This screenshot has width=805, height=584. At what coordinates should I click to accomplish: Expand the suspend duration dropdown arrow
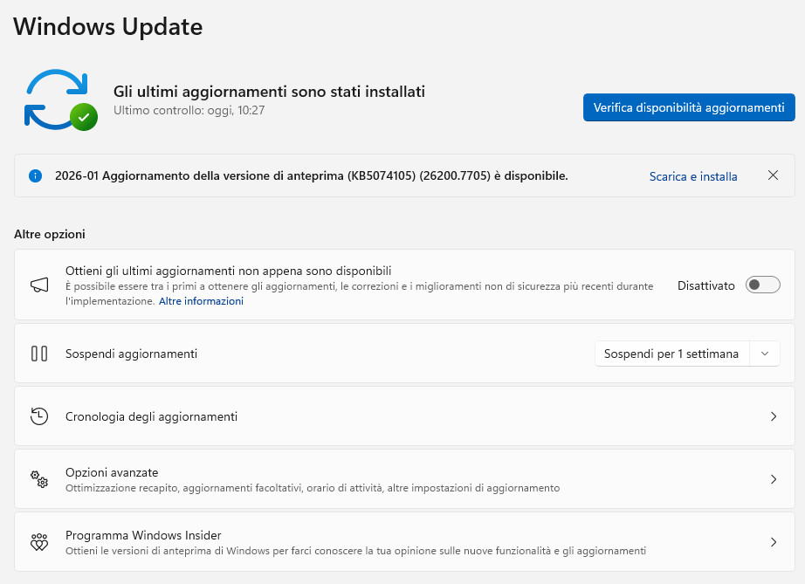(765, 354)
